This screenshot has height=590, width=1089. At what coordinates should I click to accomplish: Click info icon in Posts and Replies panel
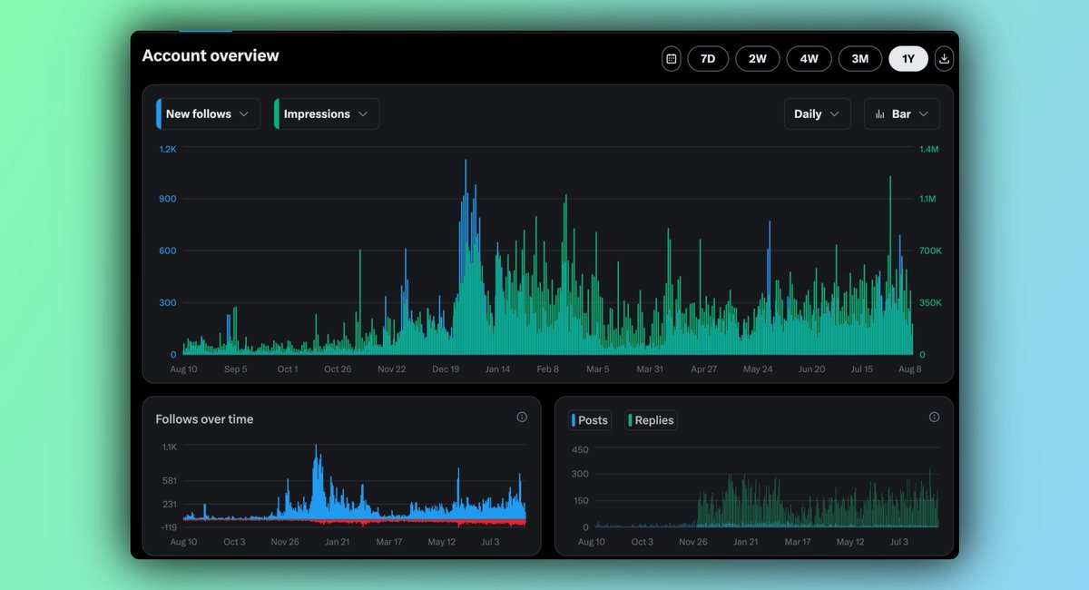click(x=934, y=418)
